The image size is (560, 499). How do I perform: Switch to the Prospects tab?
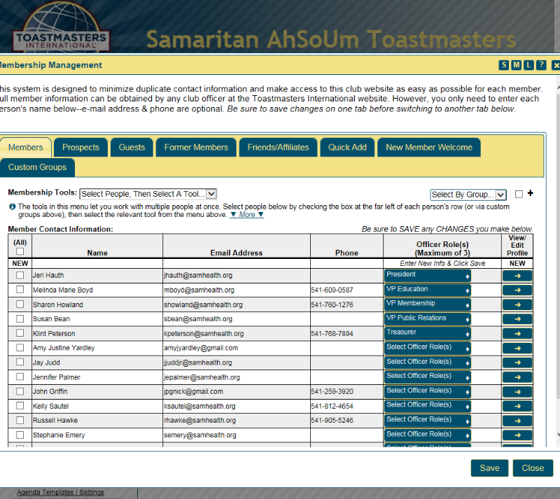click(80, 148)
